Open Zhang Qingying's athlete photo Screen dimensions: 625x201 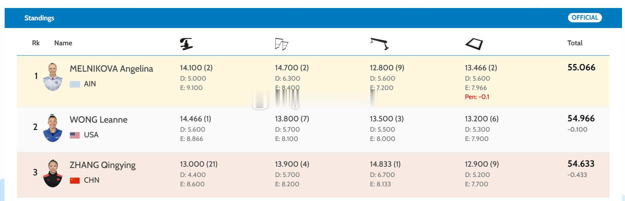[53, 173]
